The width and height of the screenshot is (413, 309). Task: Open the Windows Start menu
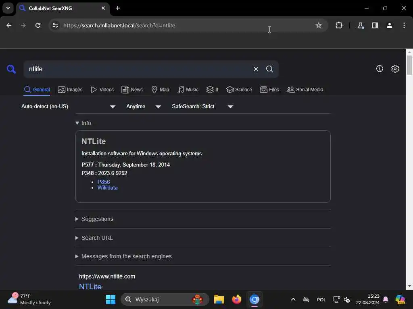coord(111,299)
